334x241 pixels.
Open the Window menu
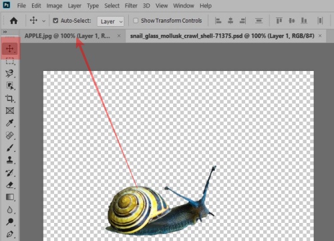point(184,5)
